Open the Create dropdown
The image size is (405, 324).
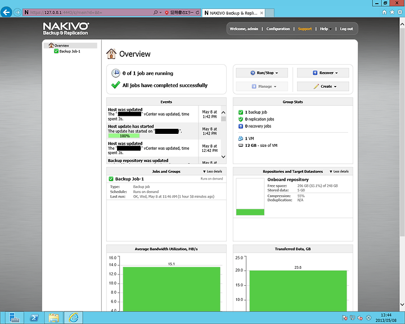pos(323,86)
